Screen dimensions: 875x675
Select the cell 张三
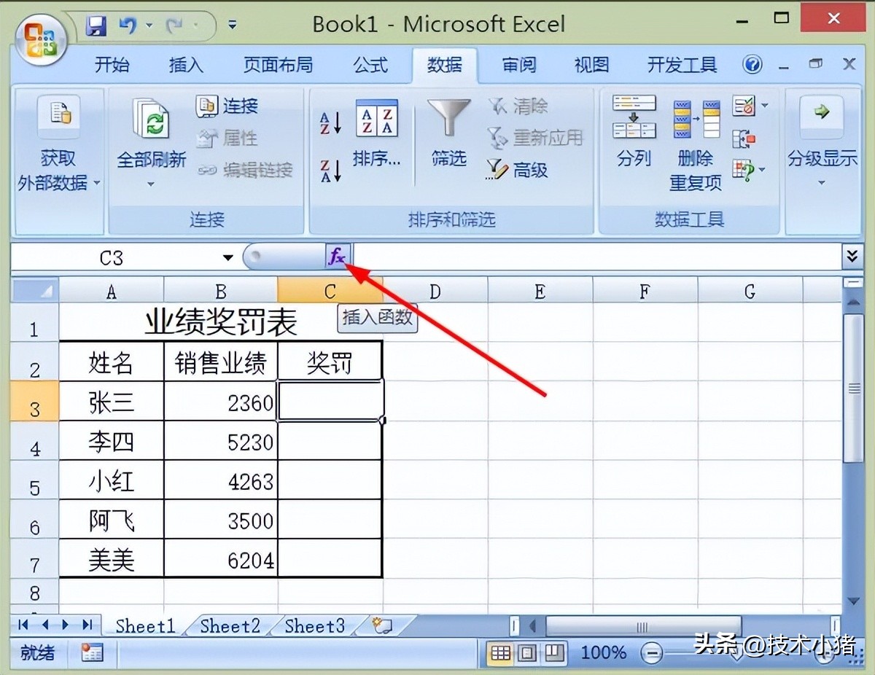(111, 401)
